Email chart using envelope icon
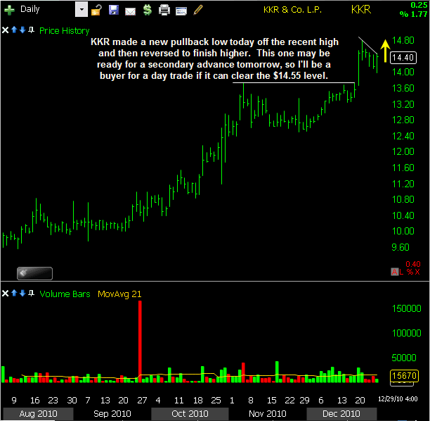This screenshot has height=421, width=430. (130, 11)
